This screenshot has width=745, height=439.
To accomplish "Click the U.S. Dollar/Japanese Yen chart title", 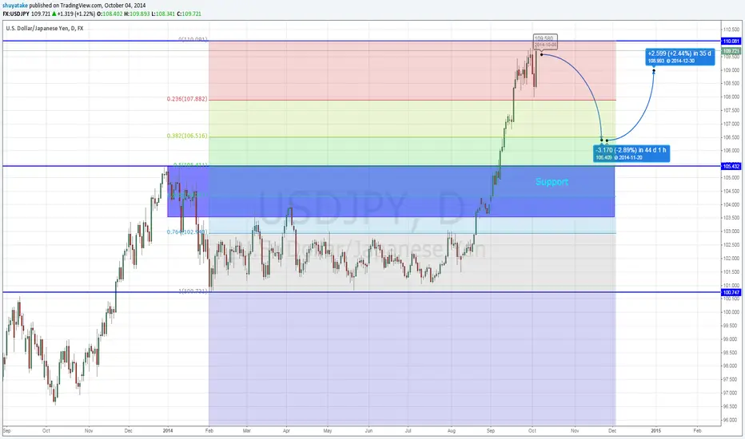I will (x=45, y=29).
